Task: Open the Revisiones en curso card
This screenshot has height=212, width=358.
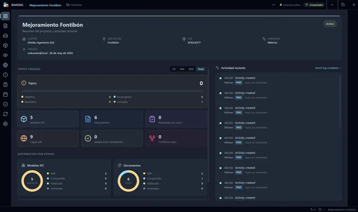Action: [176, 119]
